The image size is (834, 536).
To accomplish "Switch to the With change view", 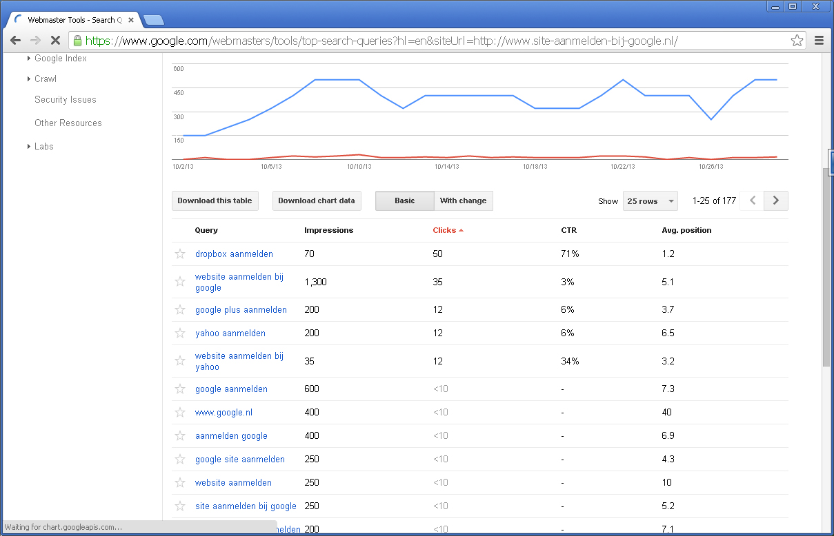I will pos(464,201).
